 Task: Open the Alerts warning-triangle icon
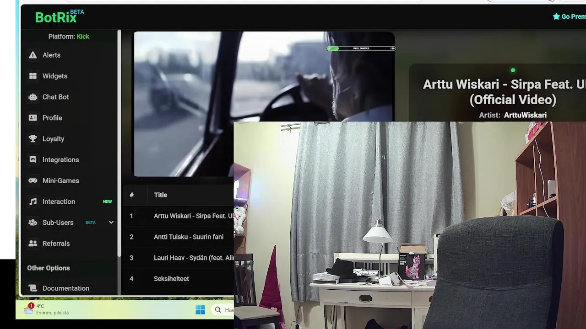pyautogui.click(x=33, y=55)
